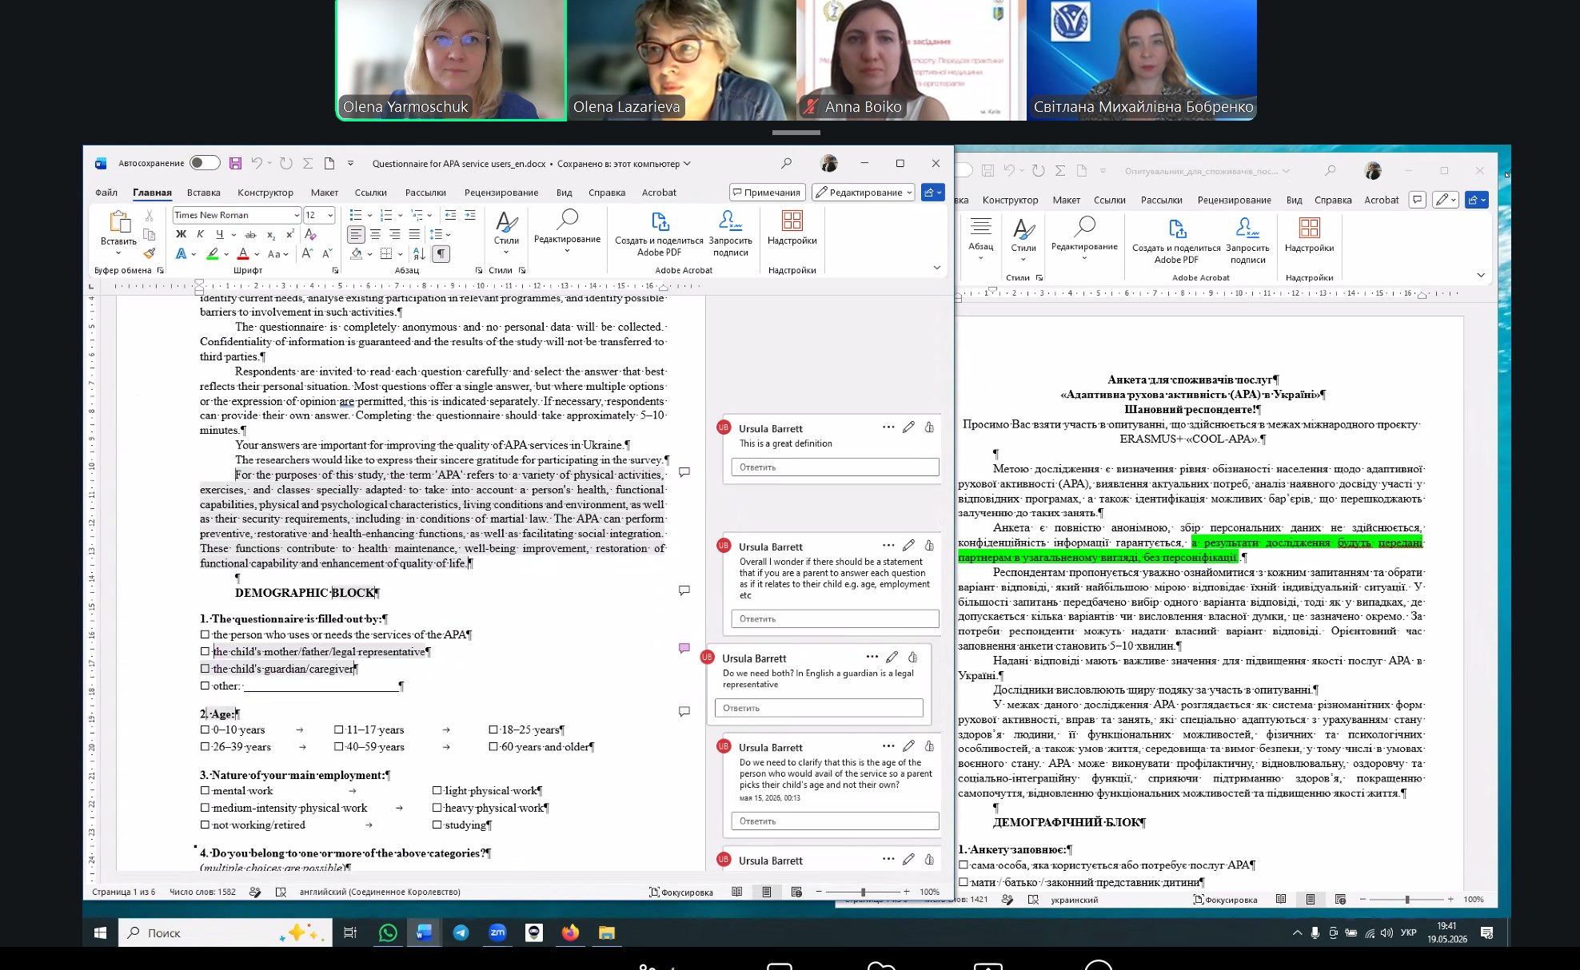Open Конструктор tab in right Word window
This screenshot has width=1580, height=970.
pyautogui.click(x=1010, y=201)
